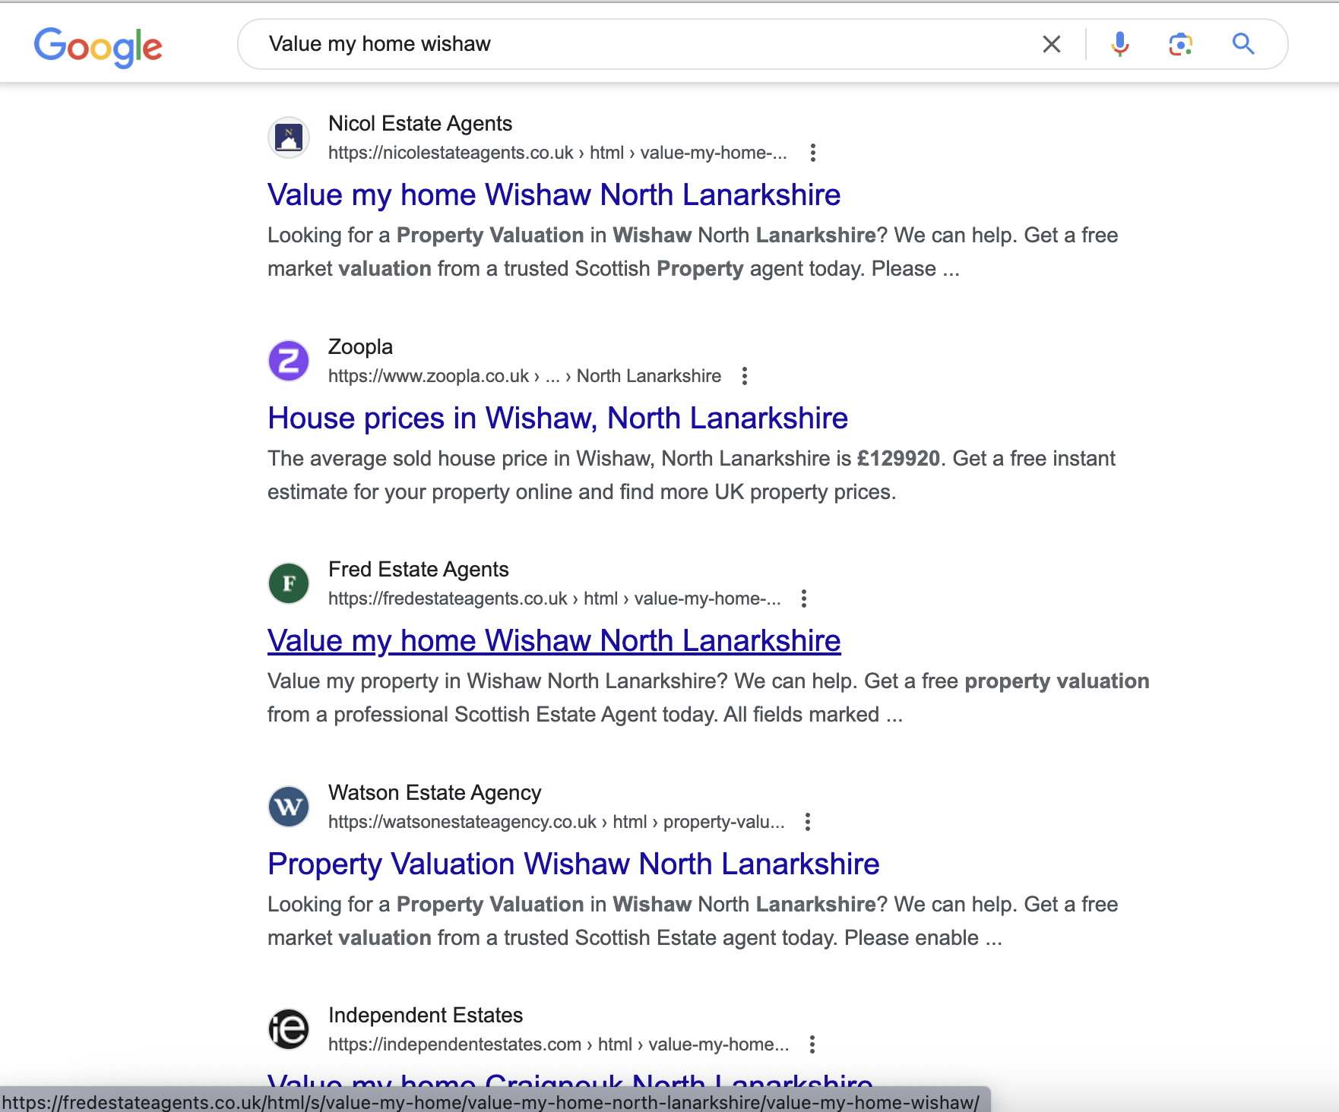Click the Nicol Estate Agents favicon
Viewport: 1339px width, 1112px height.
pos(289,137)
